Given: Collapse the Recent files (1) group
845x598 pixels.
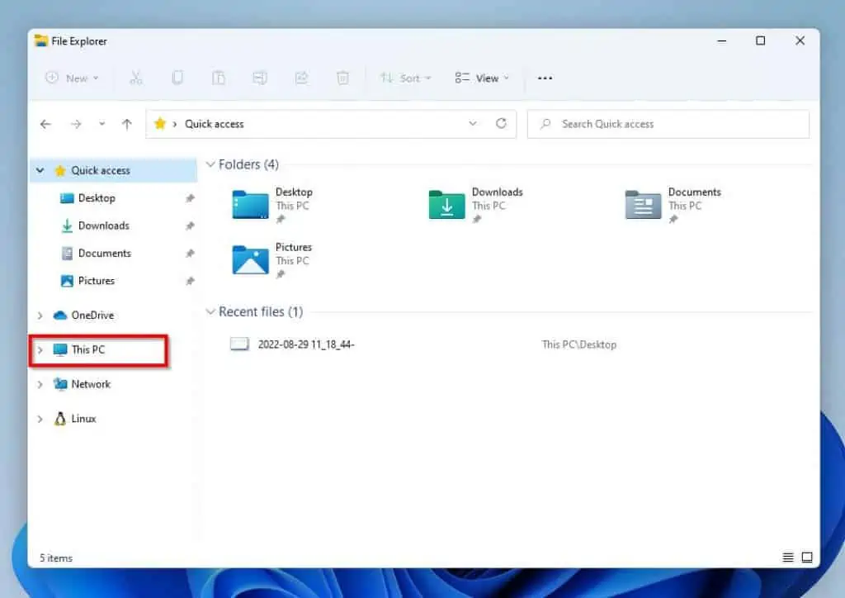Looking at the screenshot, I should pyautogui.click(x=210, y=311).
